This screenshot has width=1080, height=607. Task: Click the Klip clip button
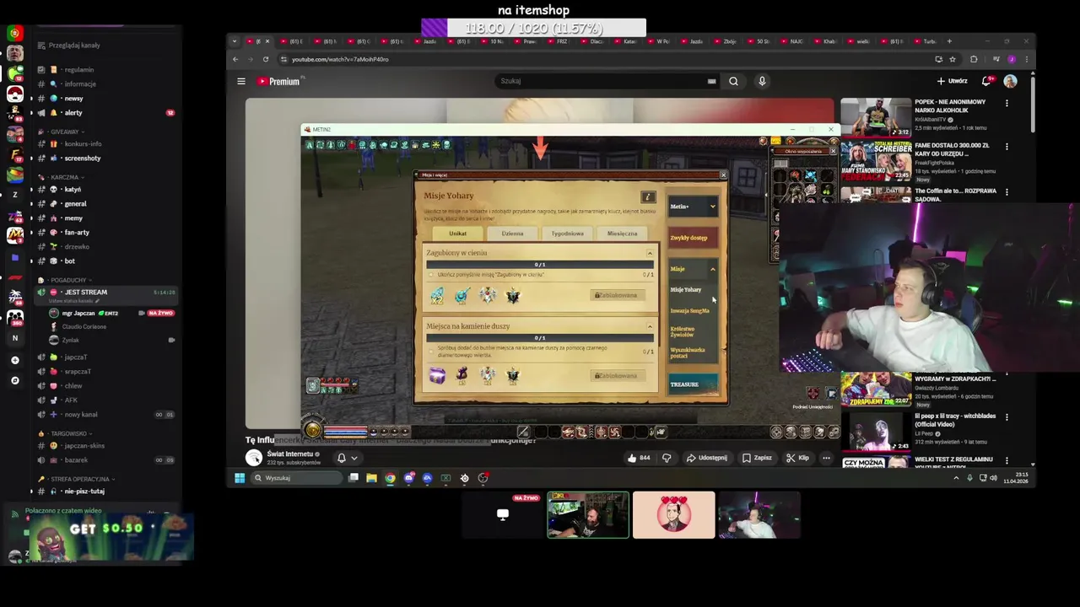(797, 458)
